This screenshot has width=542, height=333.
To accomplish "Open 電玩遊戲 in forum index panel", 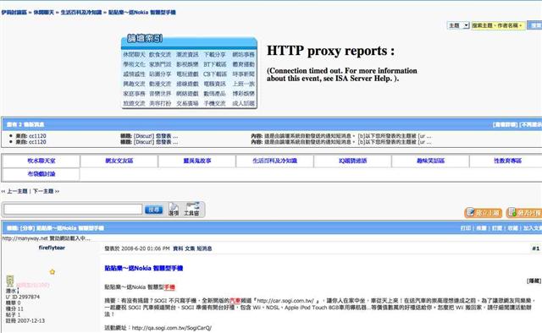I will [x=187, y=74].
